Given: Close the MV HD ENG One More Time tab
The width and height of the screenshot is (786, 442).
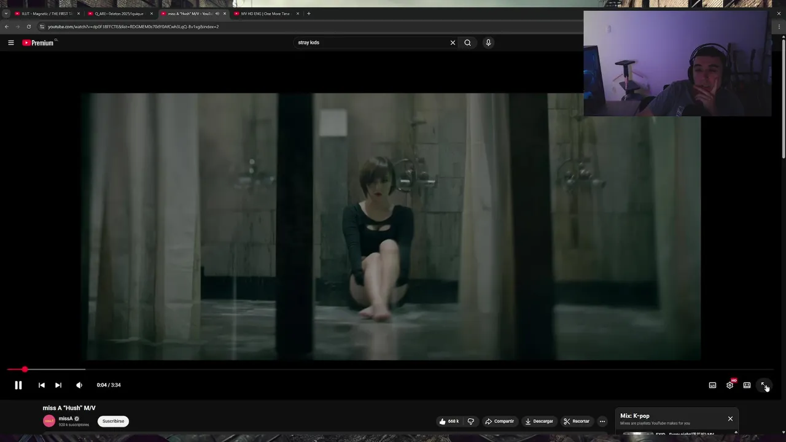Looking at the screenshot, I should pyautogui.click(x=298, y=14).
